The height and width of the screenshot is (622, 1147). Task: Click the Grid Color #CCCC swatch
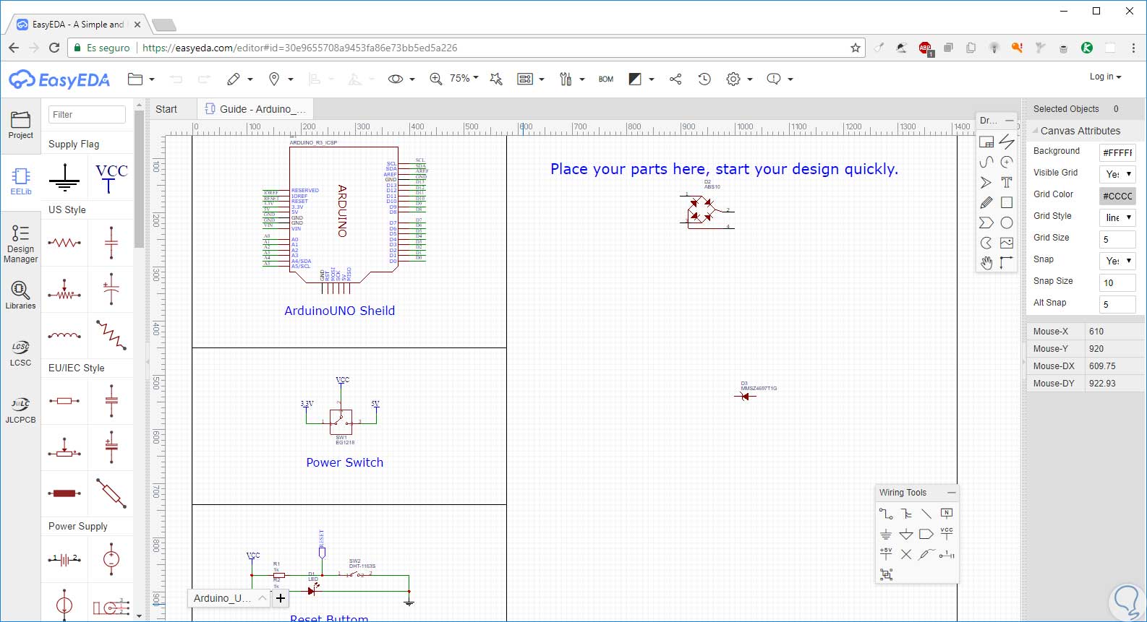click(1117, 196)
